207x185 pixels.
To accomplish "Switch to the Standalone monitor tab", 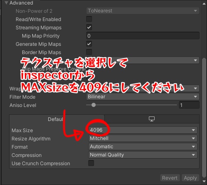I will tap(152, 119).
